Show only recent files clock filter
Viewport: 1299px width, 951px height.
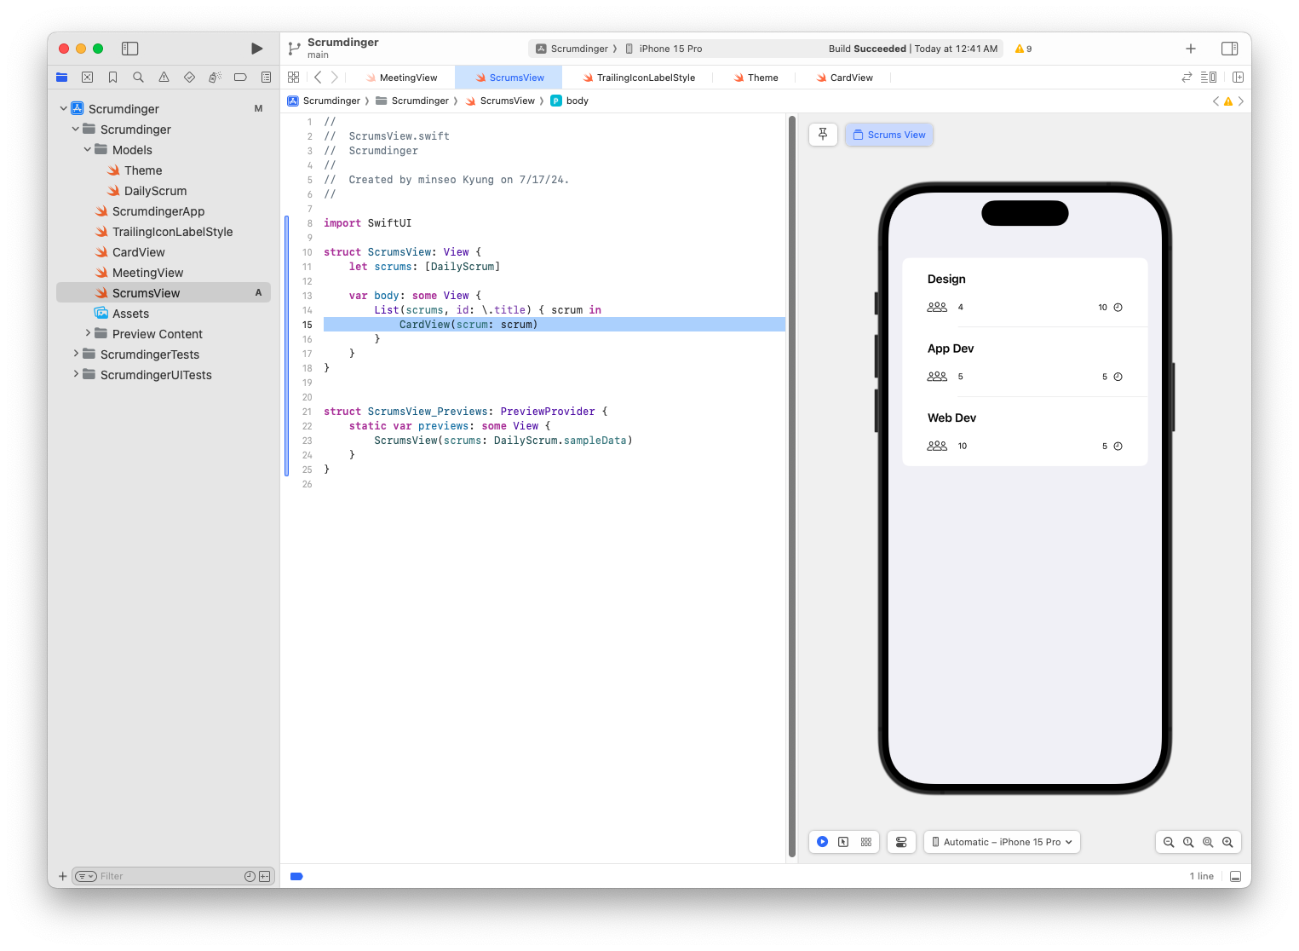(x=250, y=876)
